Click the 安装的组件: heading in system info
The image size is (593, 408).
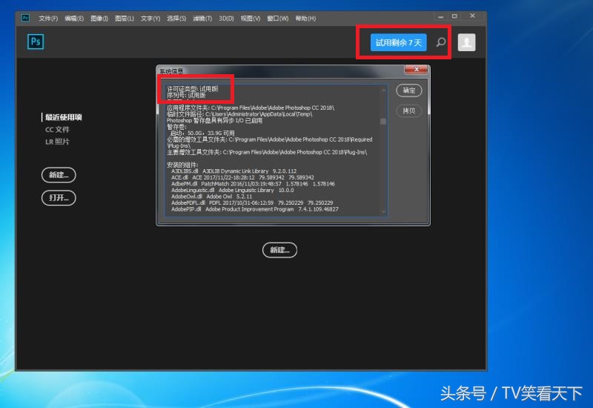(182, 165)
